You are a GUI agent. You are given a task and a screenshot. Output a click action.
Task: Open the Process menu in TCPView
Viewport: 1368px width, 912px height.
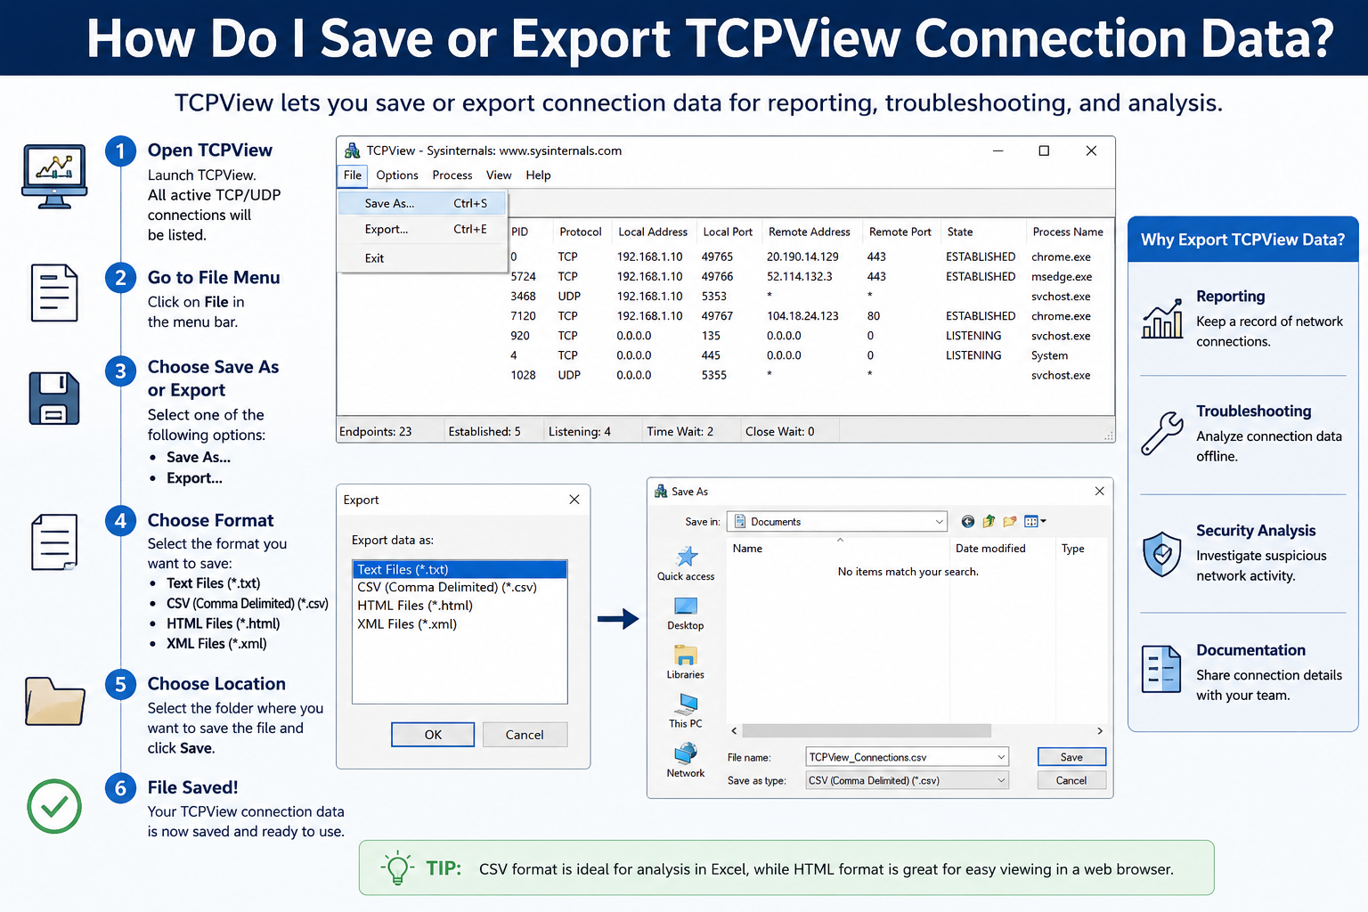pos(452,175)
